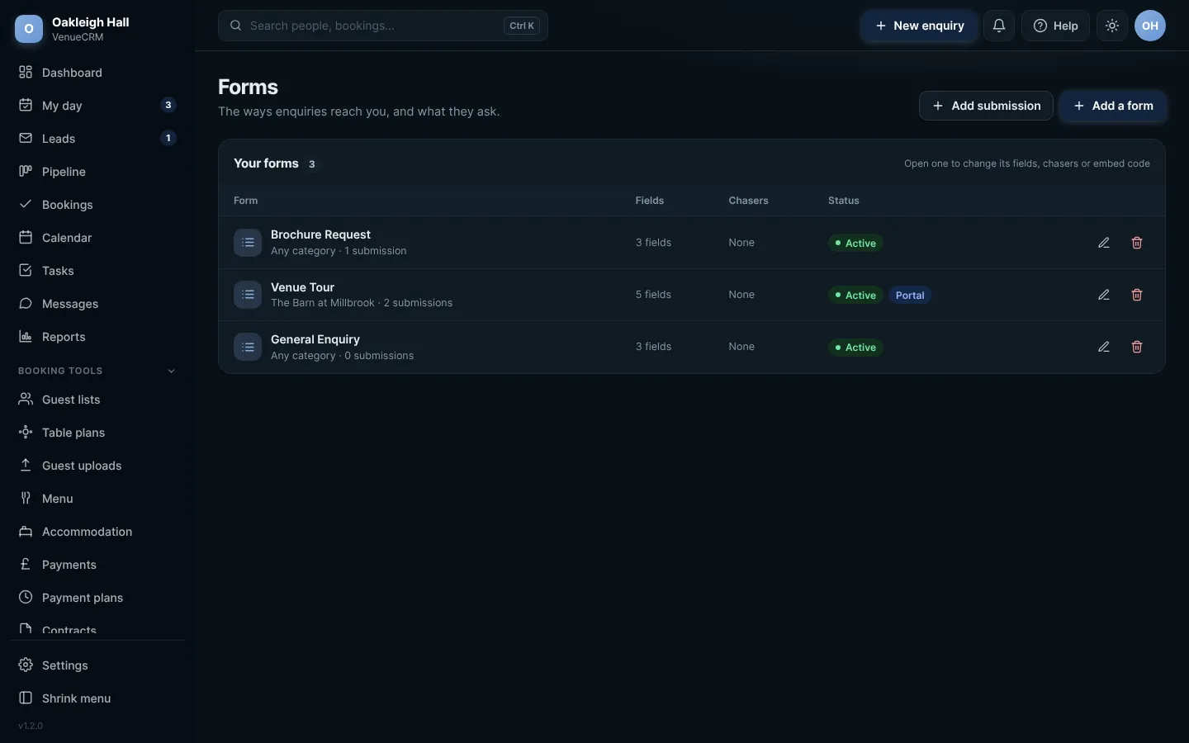This screenshot has height=743, width=1189.
Task: Open Table plans
Action: click(x=97, y=433)
